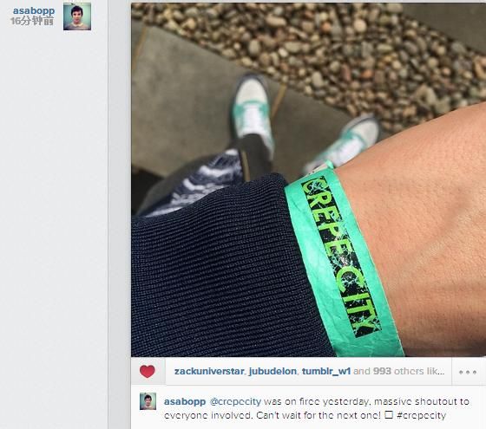Visit jubudelon's profile from the likes list
Viewport: 486px width, 429px height.
click(273, 371)
